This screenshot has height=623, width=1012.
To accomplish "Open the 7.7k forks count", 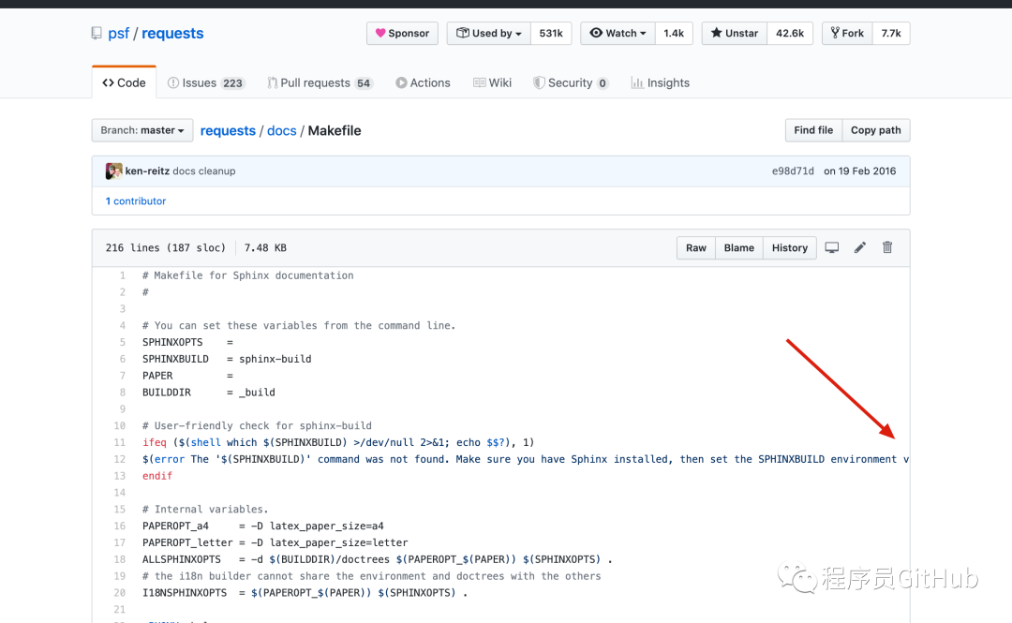I will pyautogui.click(x=891, y=33).
